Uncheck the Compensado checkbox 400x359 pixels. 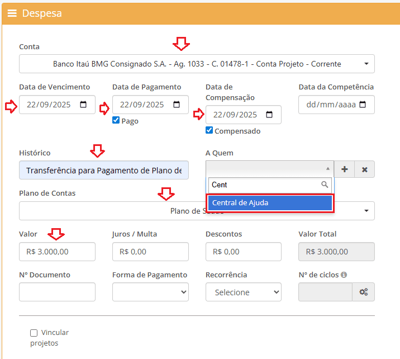click(209, 130)
